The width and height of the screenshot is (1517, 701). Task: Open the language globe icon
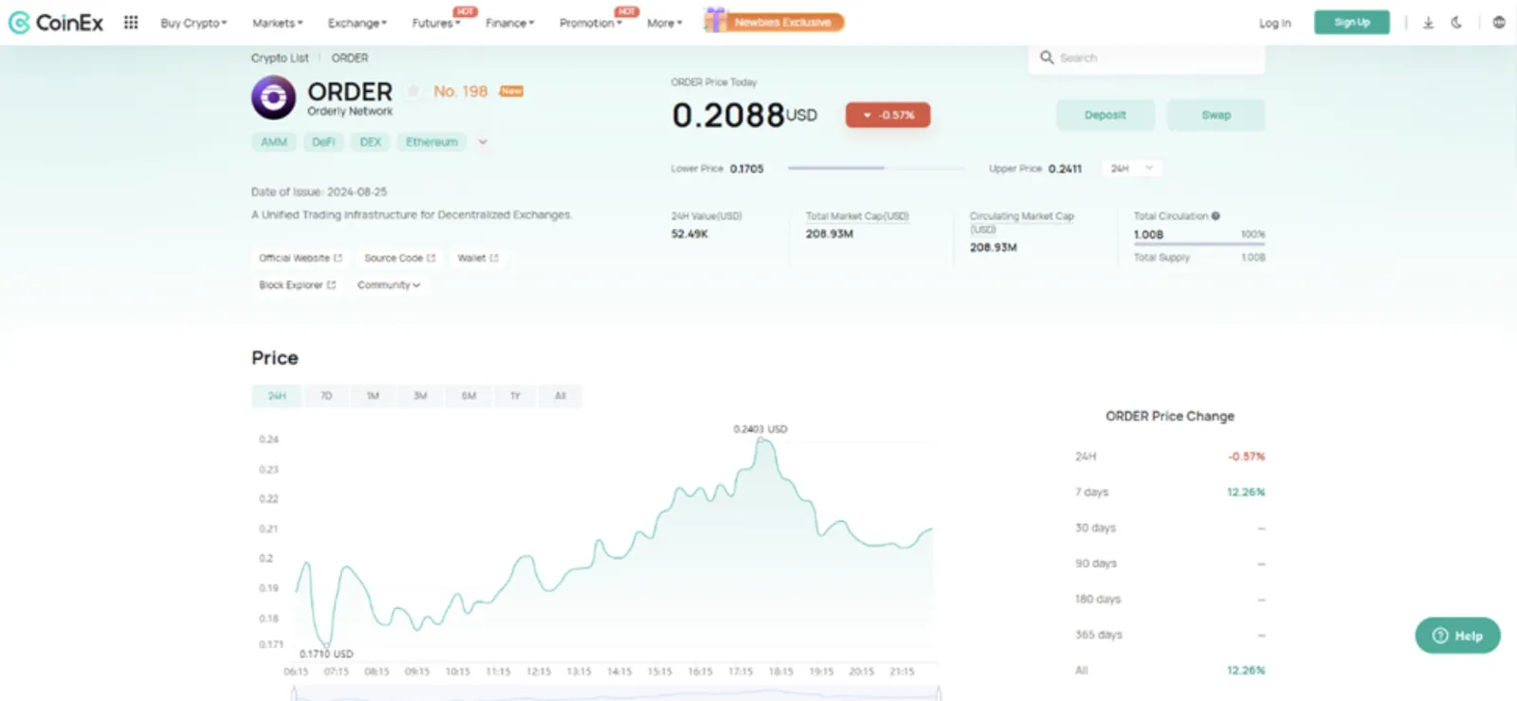(x=1499, y=22)
